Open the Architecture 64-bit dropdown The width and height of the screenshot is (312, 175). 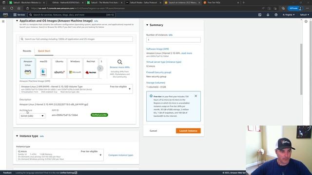click(32, 116)
